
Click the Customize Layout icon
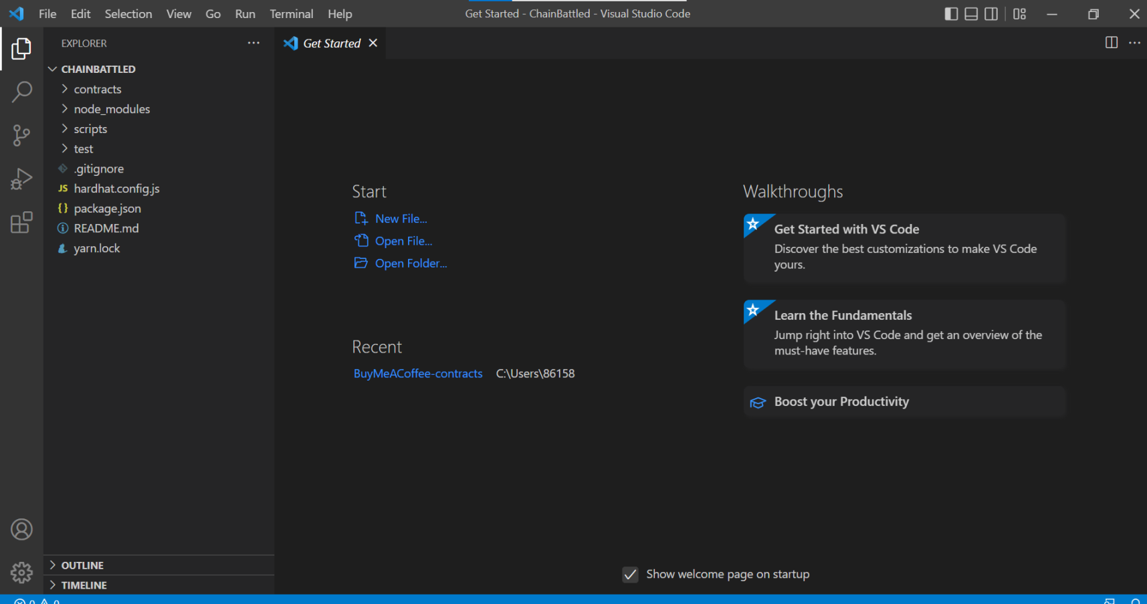tap(1019, 14)
